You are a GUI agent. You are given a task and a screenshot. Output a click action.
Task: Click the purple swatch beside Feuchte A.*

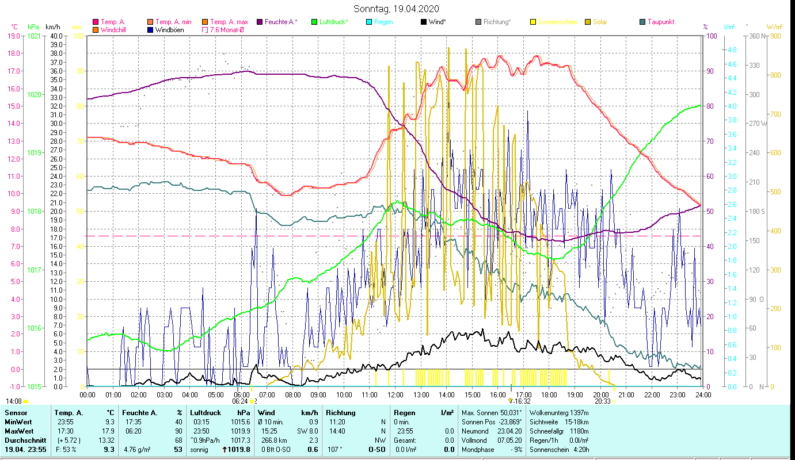tap(259, 22)
